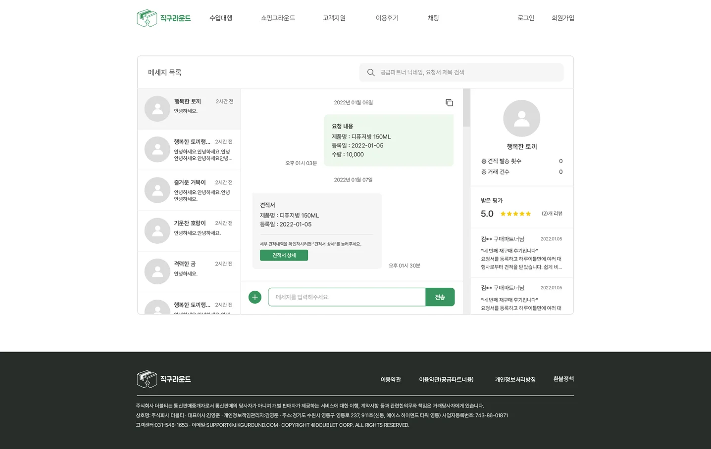Open footer 이용약관(공급파트너용) link

point(447,380)
